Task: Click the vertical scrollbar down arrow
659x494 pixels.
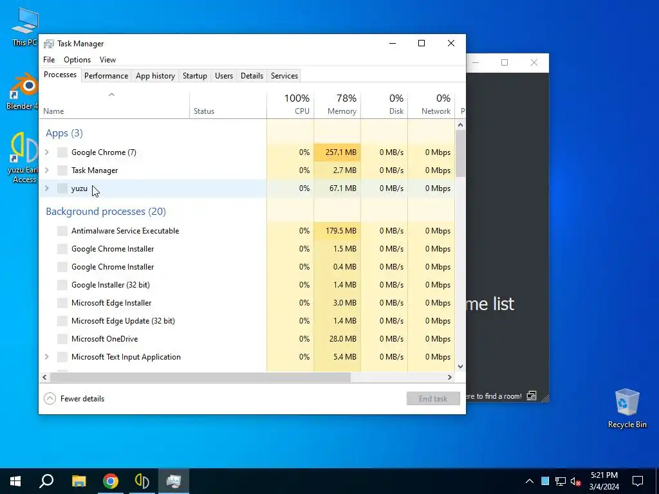Action: [x=460, y=366]
